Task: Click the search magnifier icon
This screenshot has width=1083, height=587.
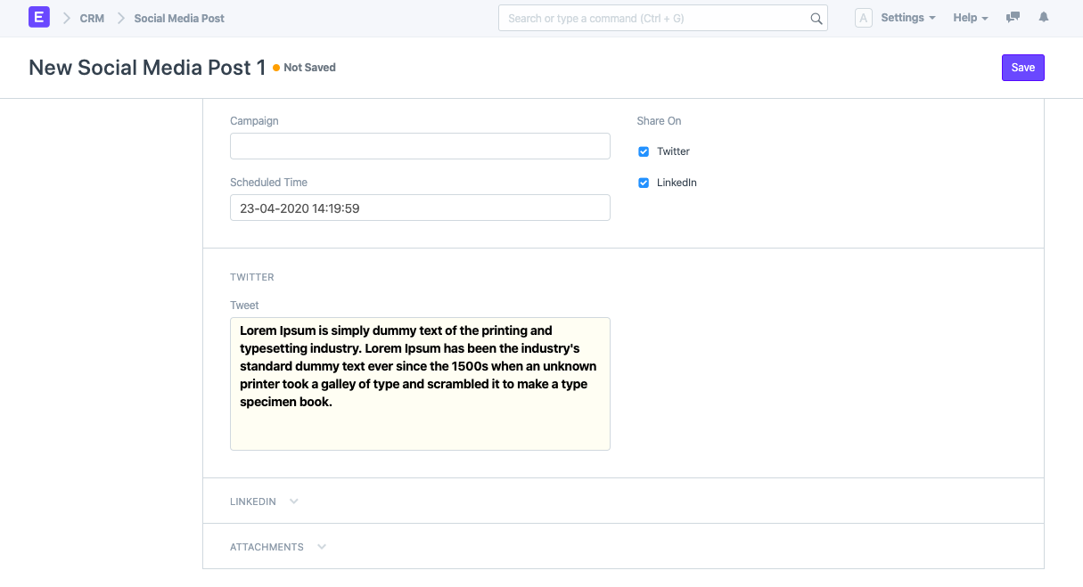Action: [816, 19]
